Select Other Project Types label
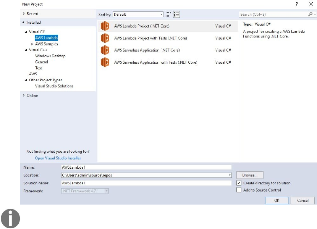317x229 pixels. [x=45, y=80]
